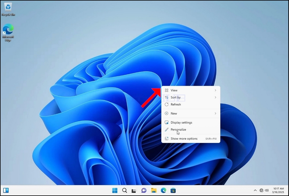Choose Refresh in context menu
The width and height of the screenshot is (289, 196).
pos(191,104)
